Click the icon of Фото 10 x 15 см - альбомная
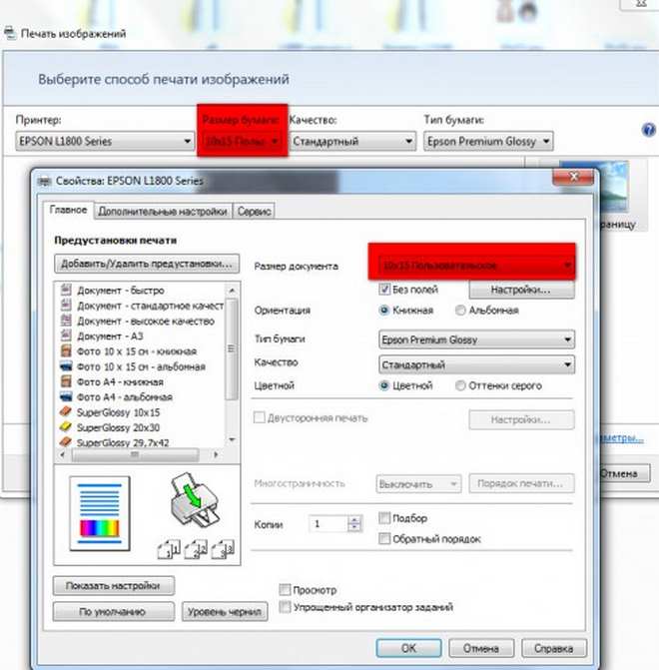 click(x=65, y=366)
